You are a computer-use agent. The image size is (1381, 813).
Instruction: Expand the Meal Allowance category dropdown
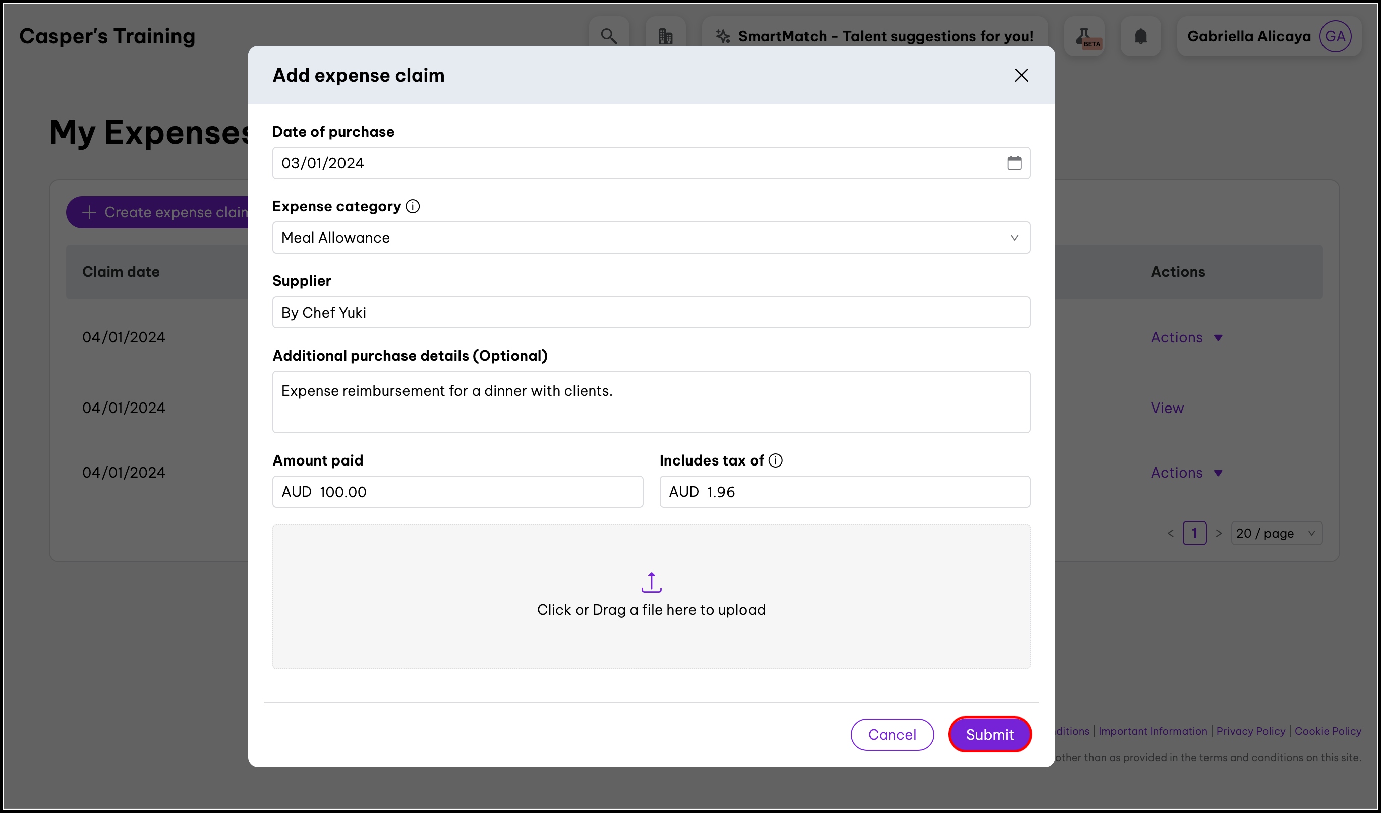pyautogui.click(x=651, y=238)
